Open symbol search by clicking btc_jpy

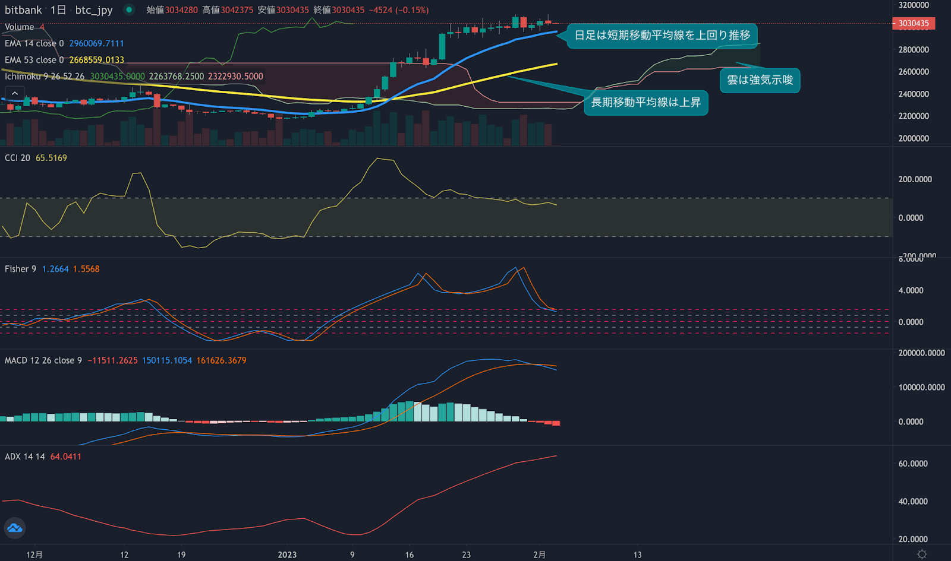click(95, 9)
